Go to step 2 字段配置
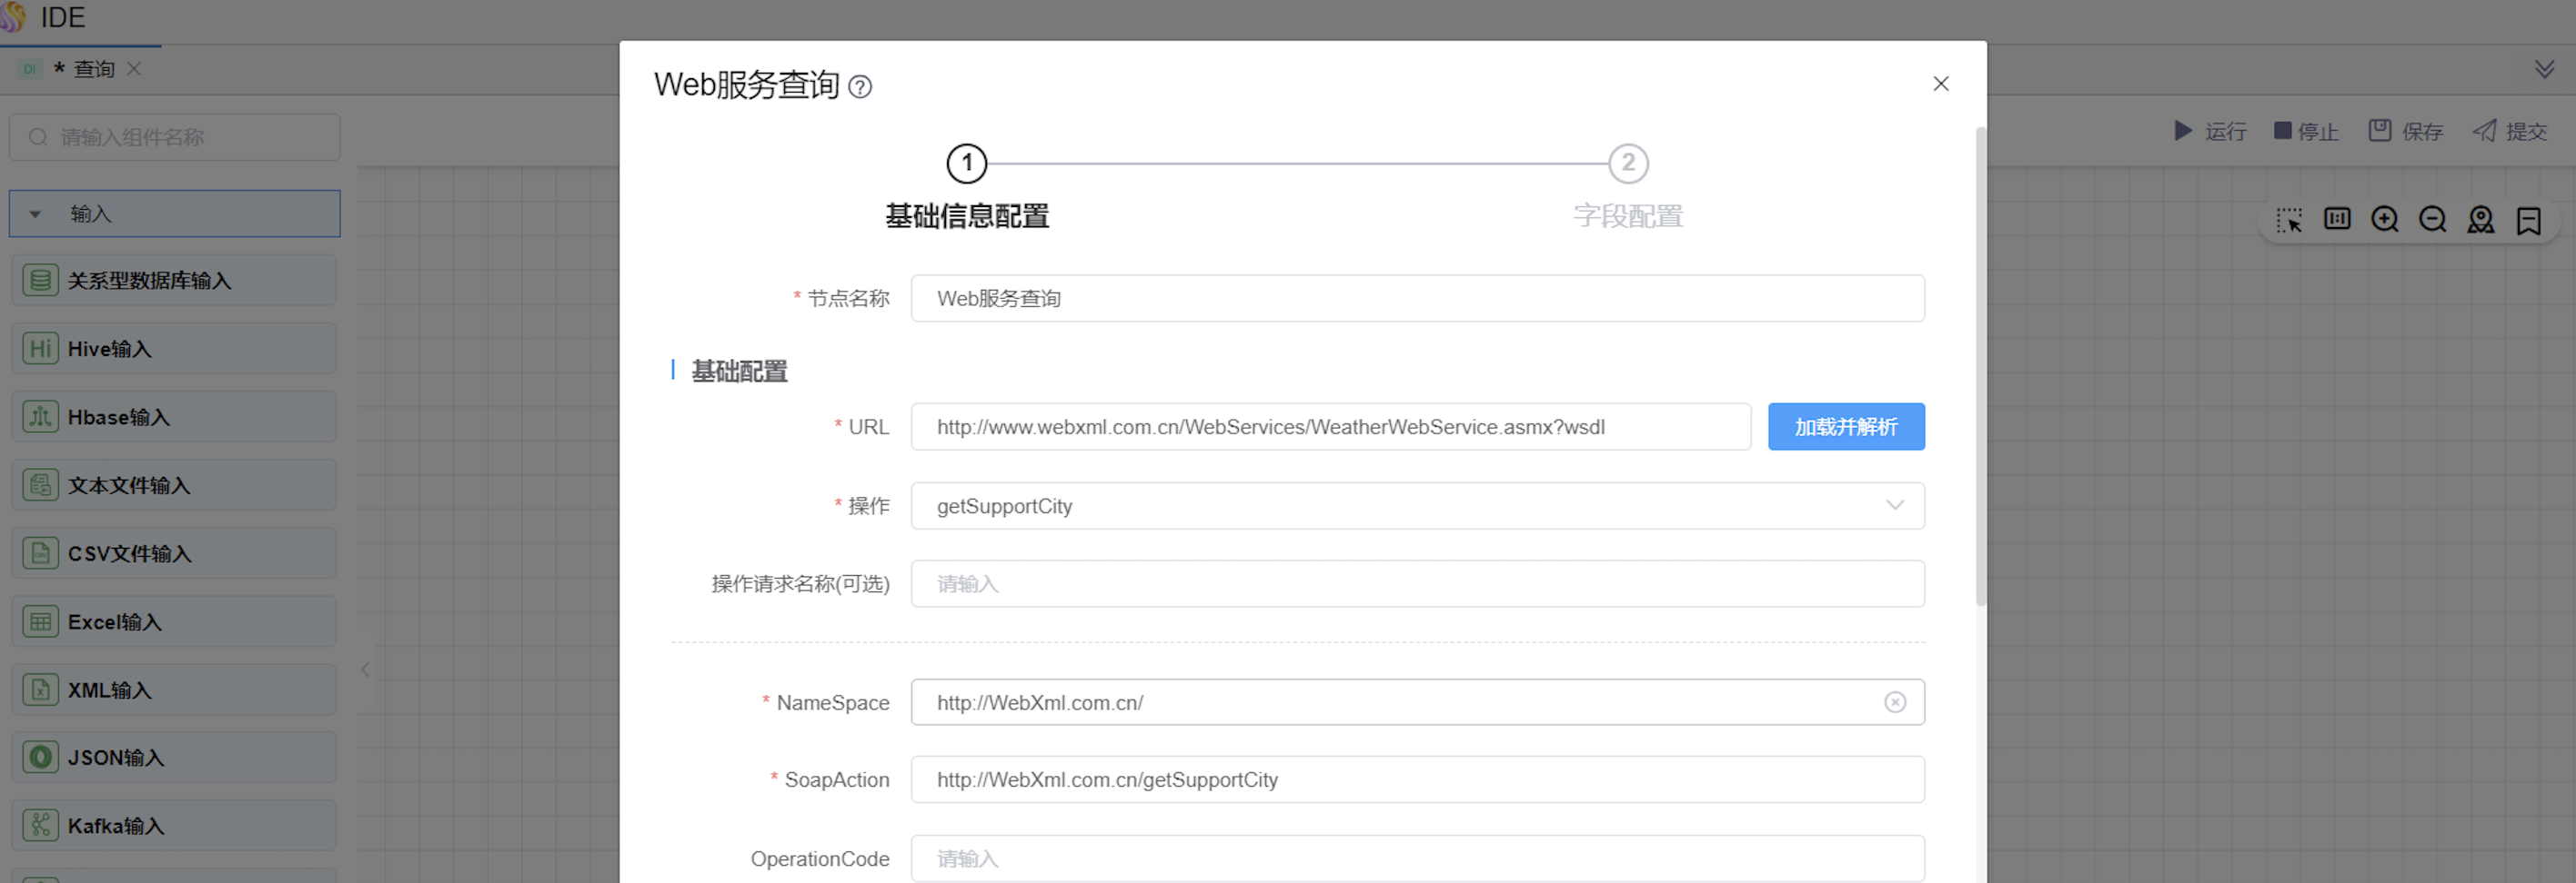This screenshot has height=883, width=2576. coord(1628,164)
